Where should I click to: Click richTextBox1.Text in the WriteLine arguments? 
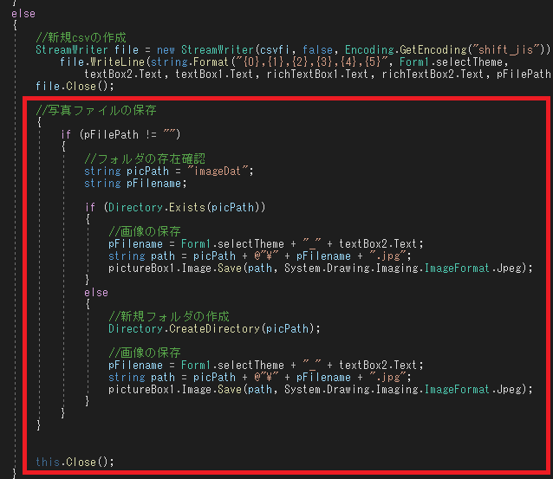[x=317, y=74]
